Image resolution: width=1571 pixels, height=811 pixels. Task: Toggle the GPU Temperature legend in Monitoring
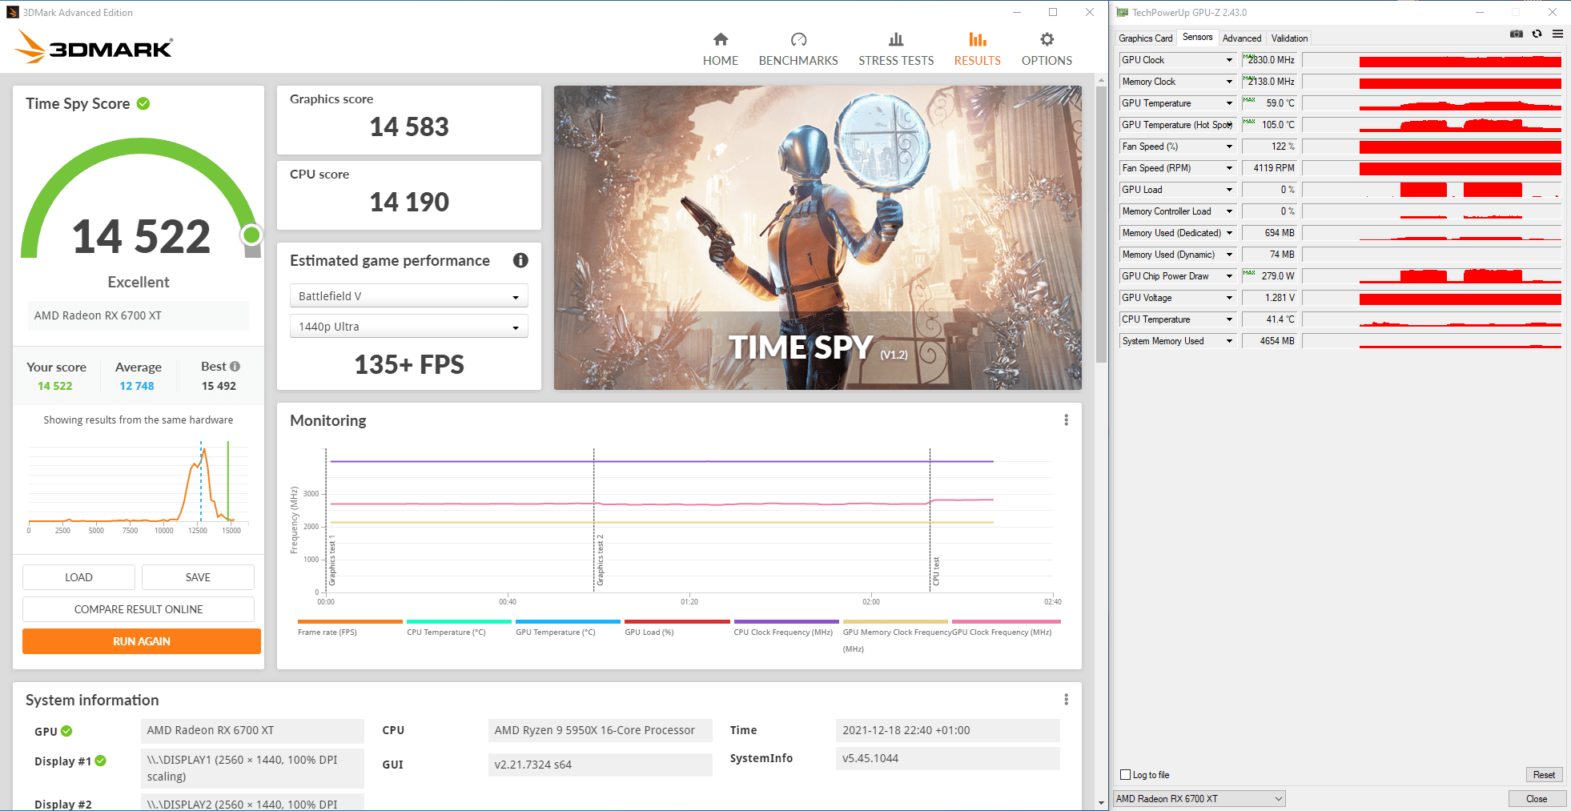568,627
